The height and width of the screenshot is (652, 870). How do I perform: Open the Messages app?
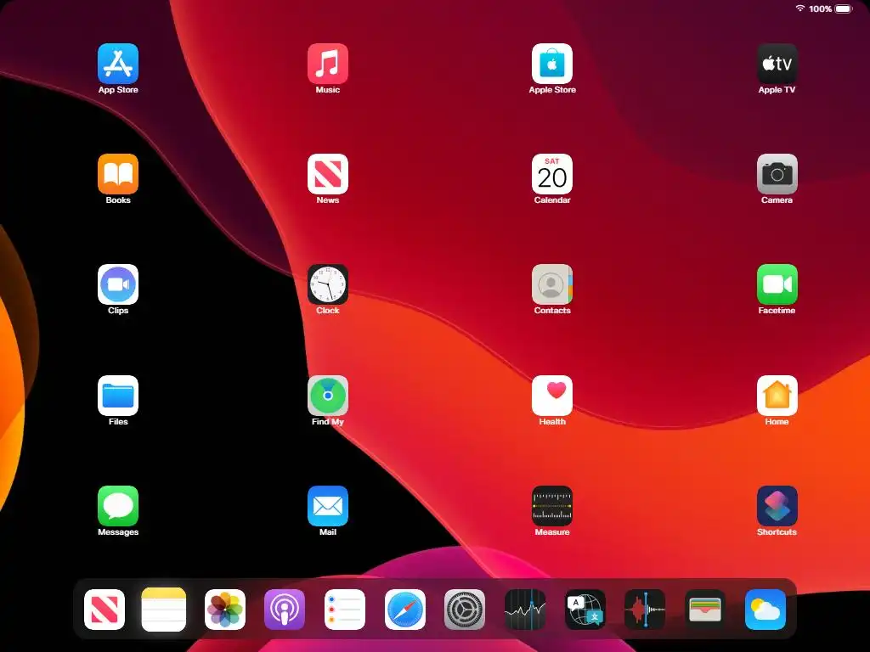tap(118, 506)
